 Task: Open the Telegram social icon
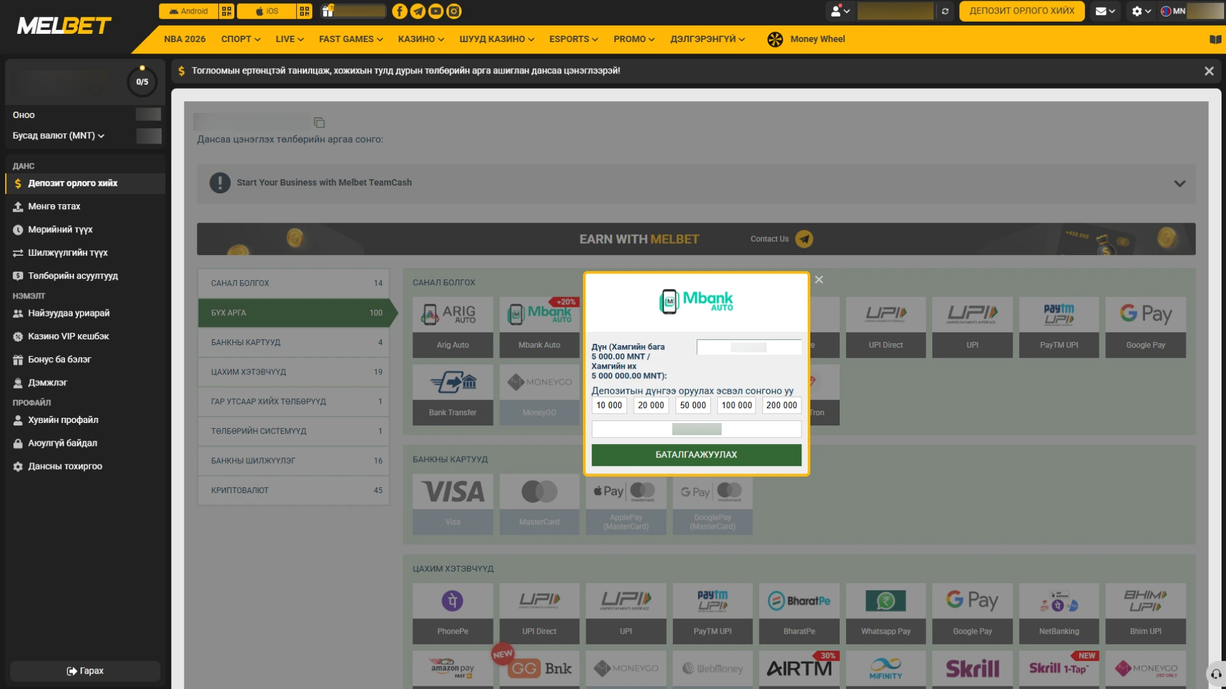click(x=418, y=11)
